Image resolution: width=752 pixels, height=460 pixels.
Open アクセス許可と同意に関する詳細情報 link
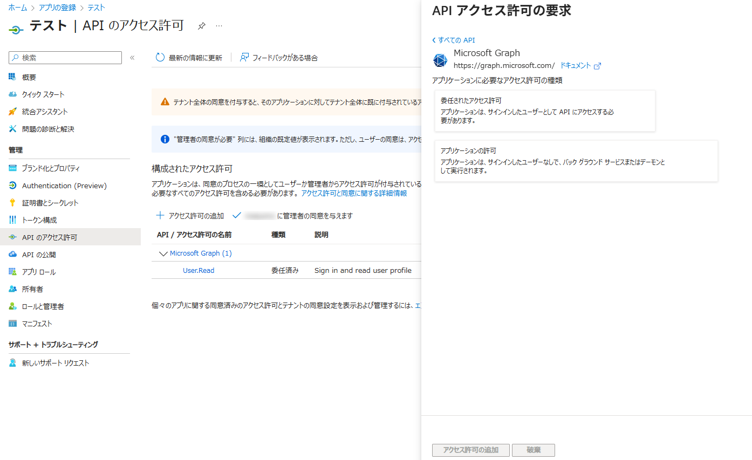[x=354, y=193]
